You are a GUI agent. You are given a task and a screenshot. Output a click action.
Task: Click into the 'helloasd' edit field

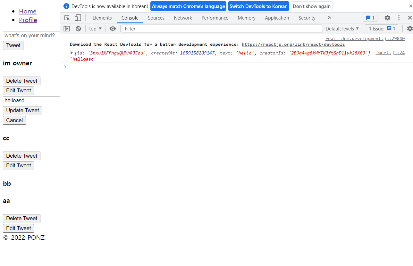31,100
